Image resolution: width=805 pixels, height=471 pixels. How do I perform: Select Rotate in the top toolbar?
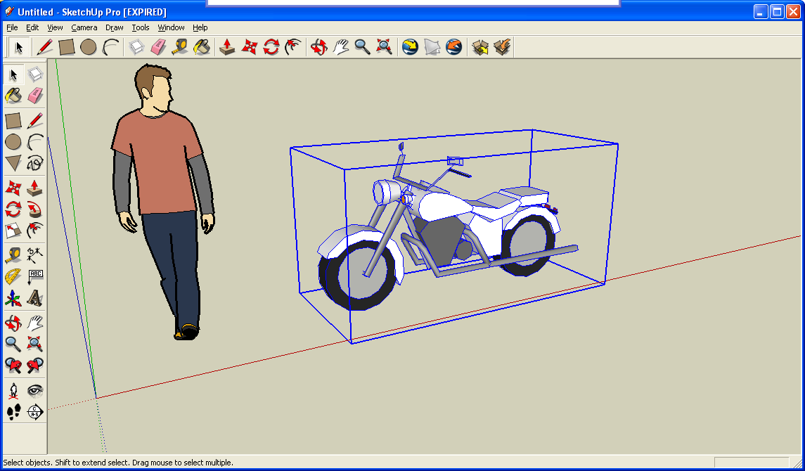tap(271, 47)
